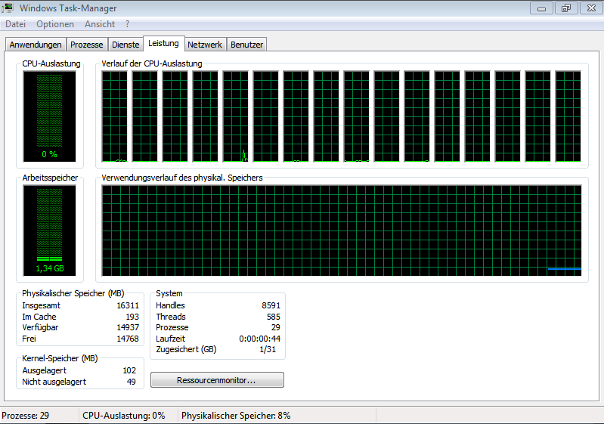Click the CPU-Auslastung 0 % gauge
The width and height of the screenshot is (604, 424).
[x=49, y=116]
